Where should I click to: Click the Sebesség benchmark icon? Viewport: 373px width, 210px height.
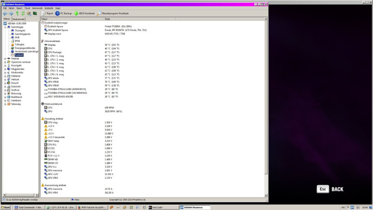[x=9, y=104]
